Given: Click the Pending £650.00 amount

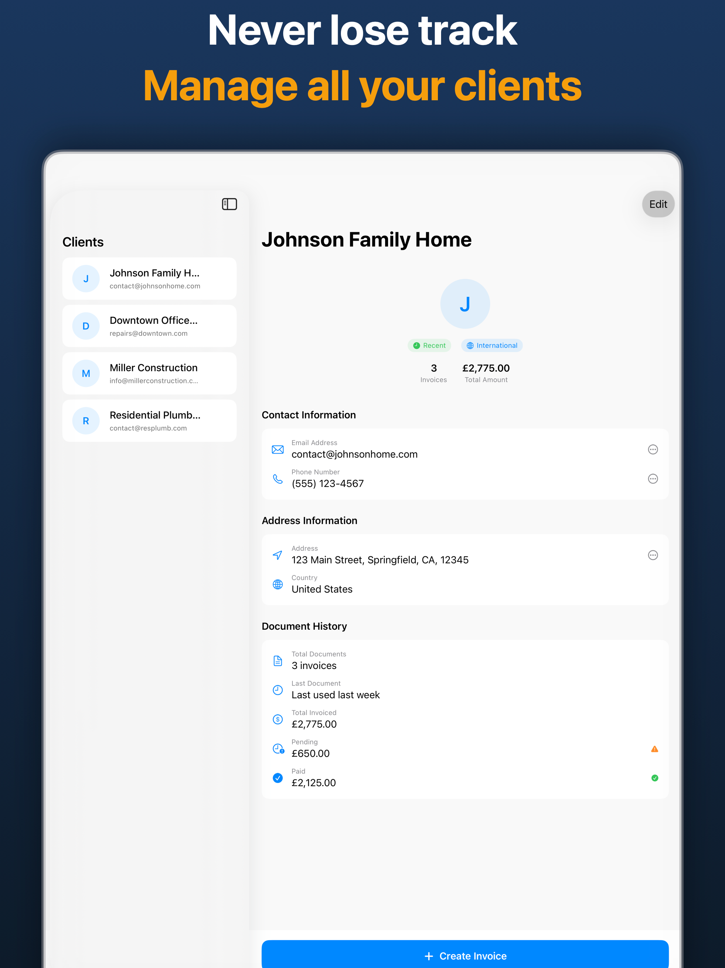Looking at the screenshot, I should coord(310,753).
